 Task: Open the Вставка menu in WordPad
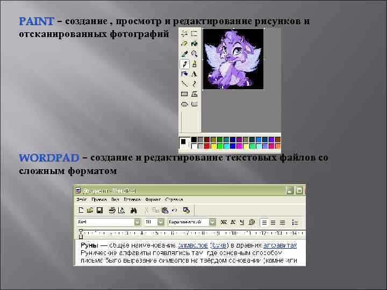click(x=132, y=199)
